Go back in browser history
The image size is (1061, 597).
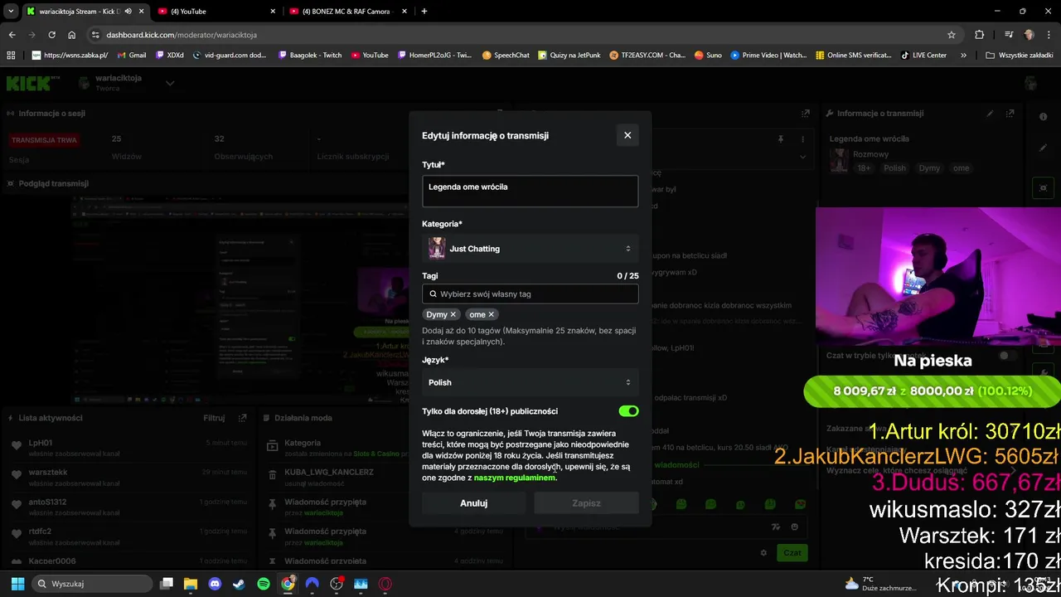12,35
